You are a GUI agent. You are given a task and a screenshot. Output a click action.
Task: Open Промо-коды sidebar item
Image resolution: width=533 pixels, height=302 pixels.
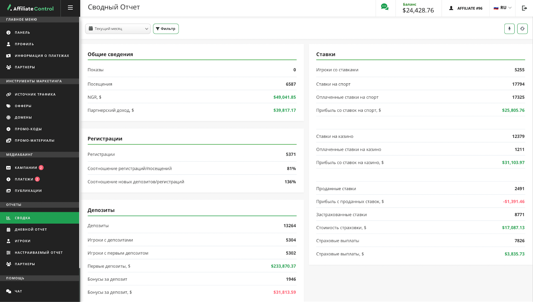[x=28, y=129]
